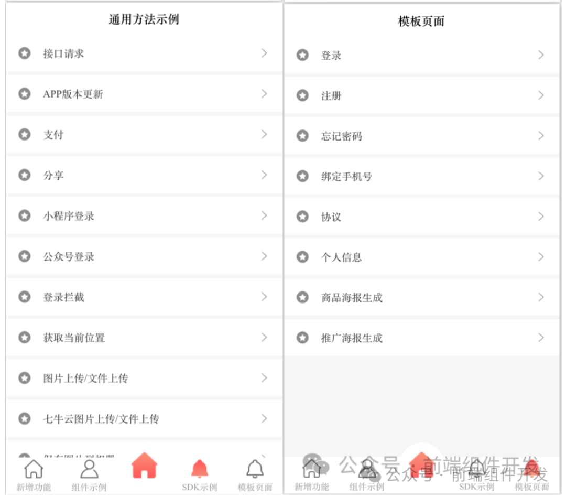
Task: Open 分享 row arrow
Action: (x=264, y=175)
